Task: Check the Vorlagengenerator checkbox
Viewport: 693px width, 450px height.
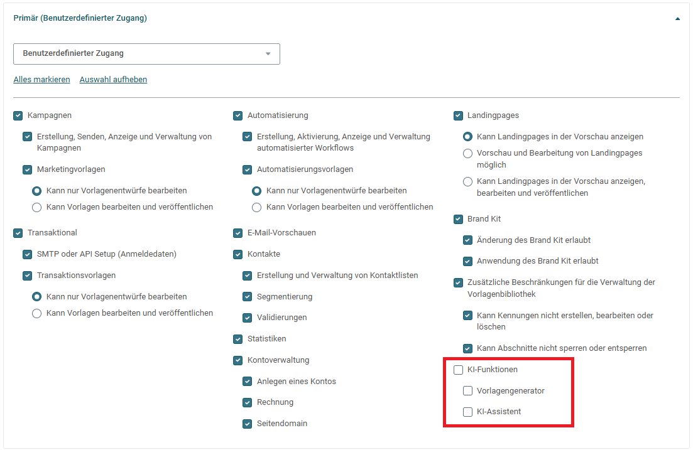Action: 467,391
